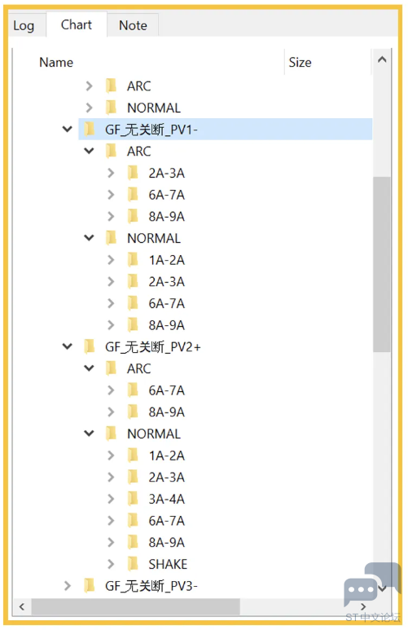The height and width of the screenshot is (630, 408).
Task: Click NORMAL folder icon under GF_无关断_PV2+
Action: [x=112, y=433]
